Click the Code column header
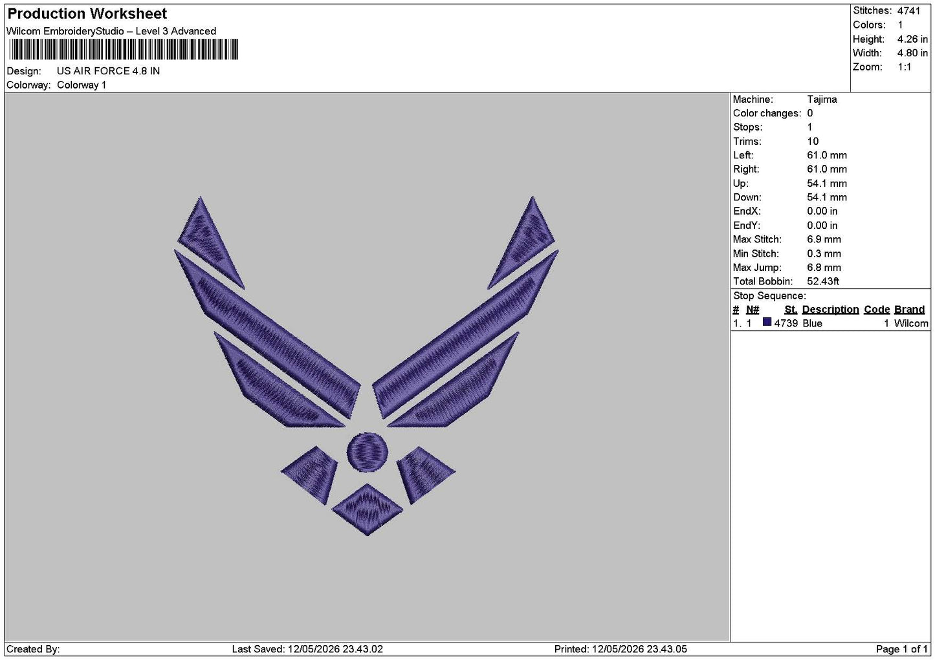The height and width of the screenshot is (660, 935). [x=877, y=310]
